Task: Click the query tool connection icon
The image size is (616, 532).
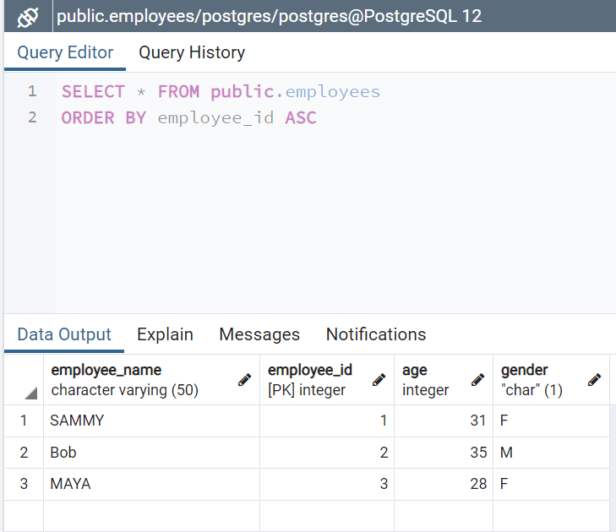Action: pos(28,17)
